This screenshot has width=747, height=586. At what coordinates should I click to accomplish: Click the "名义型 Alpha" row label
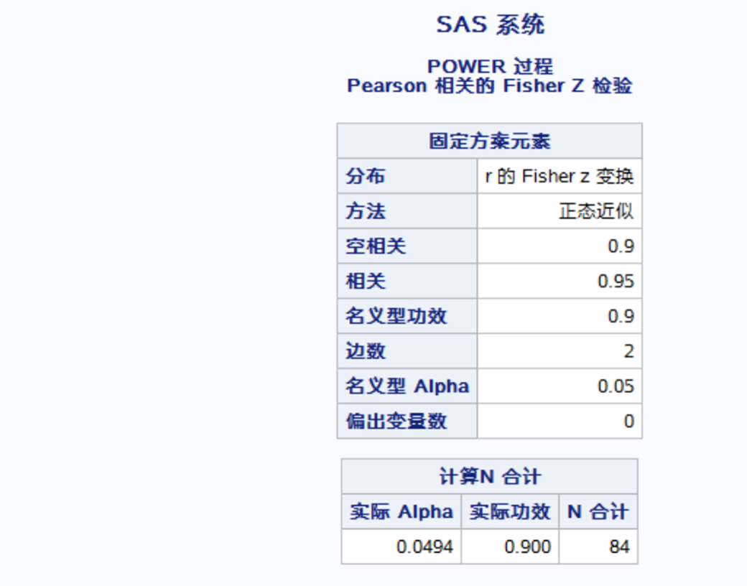tap(407, 386)
